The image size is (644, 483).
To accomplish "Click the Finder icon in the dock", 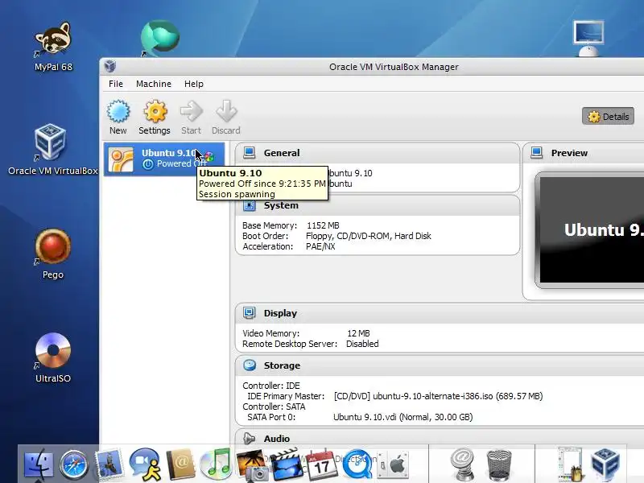I will click(x=39, y=464).
